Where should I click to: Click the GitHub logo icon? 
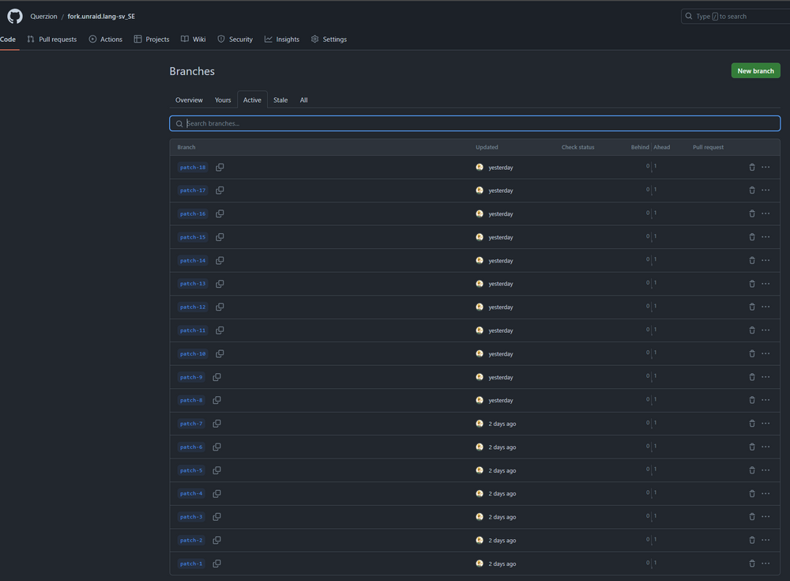[14, 16]
